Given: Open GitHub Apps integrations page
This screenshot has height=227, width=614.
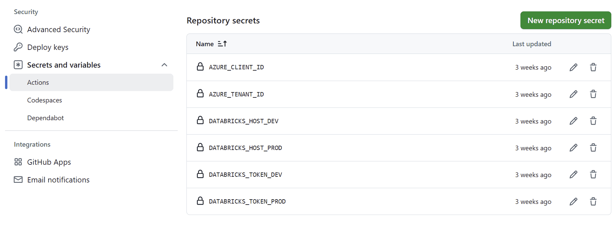Looking at the screenshot, I should pos(49,162).
